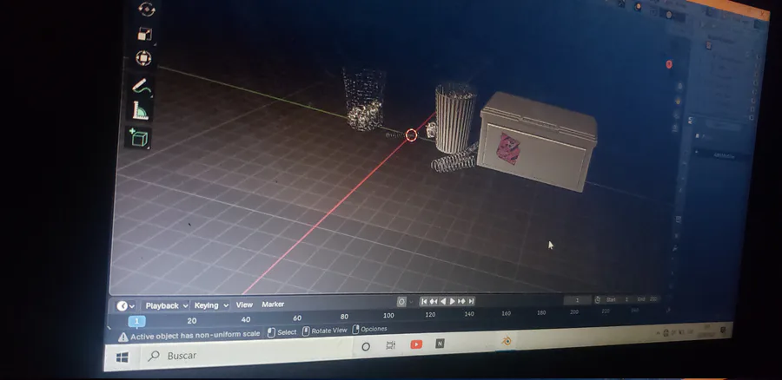
Task: Open auto keyframing options arrow
Action: coord(412,301)
